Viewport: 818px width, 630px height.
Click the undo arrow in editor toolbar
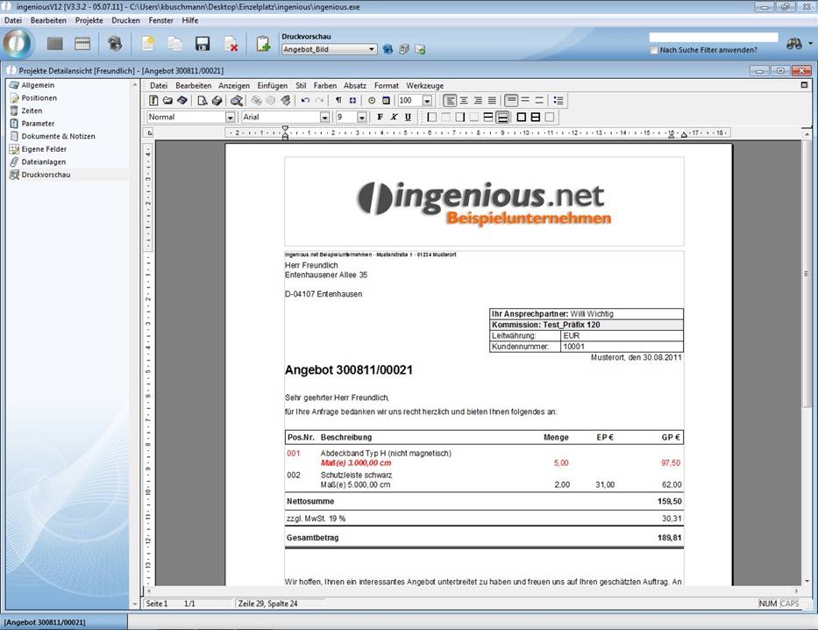click(304, 101)
